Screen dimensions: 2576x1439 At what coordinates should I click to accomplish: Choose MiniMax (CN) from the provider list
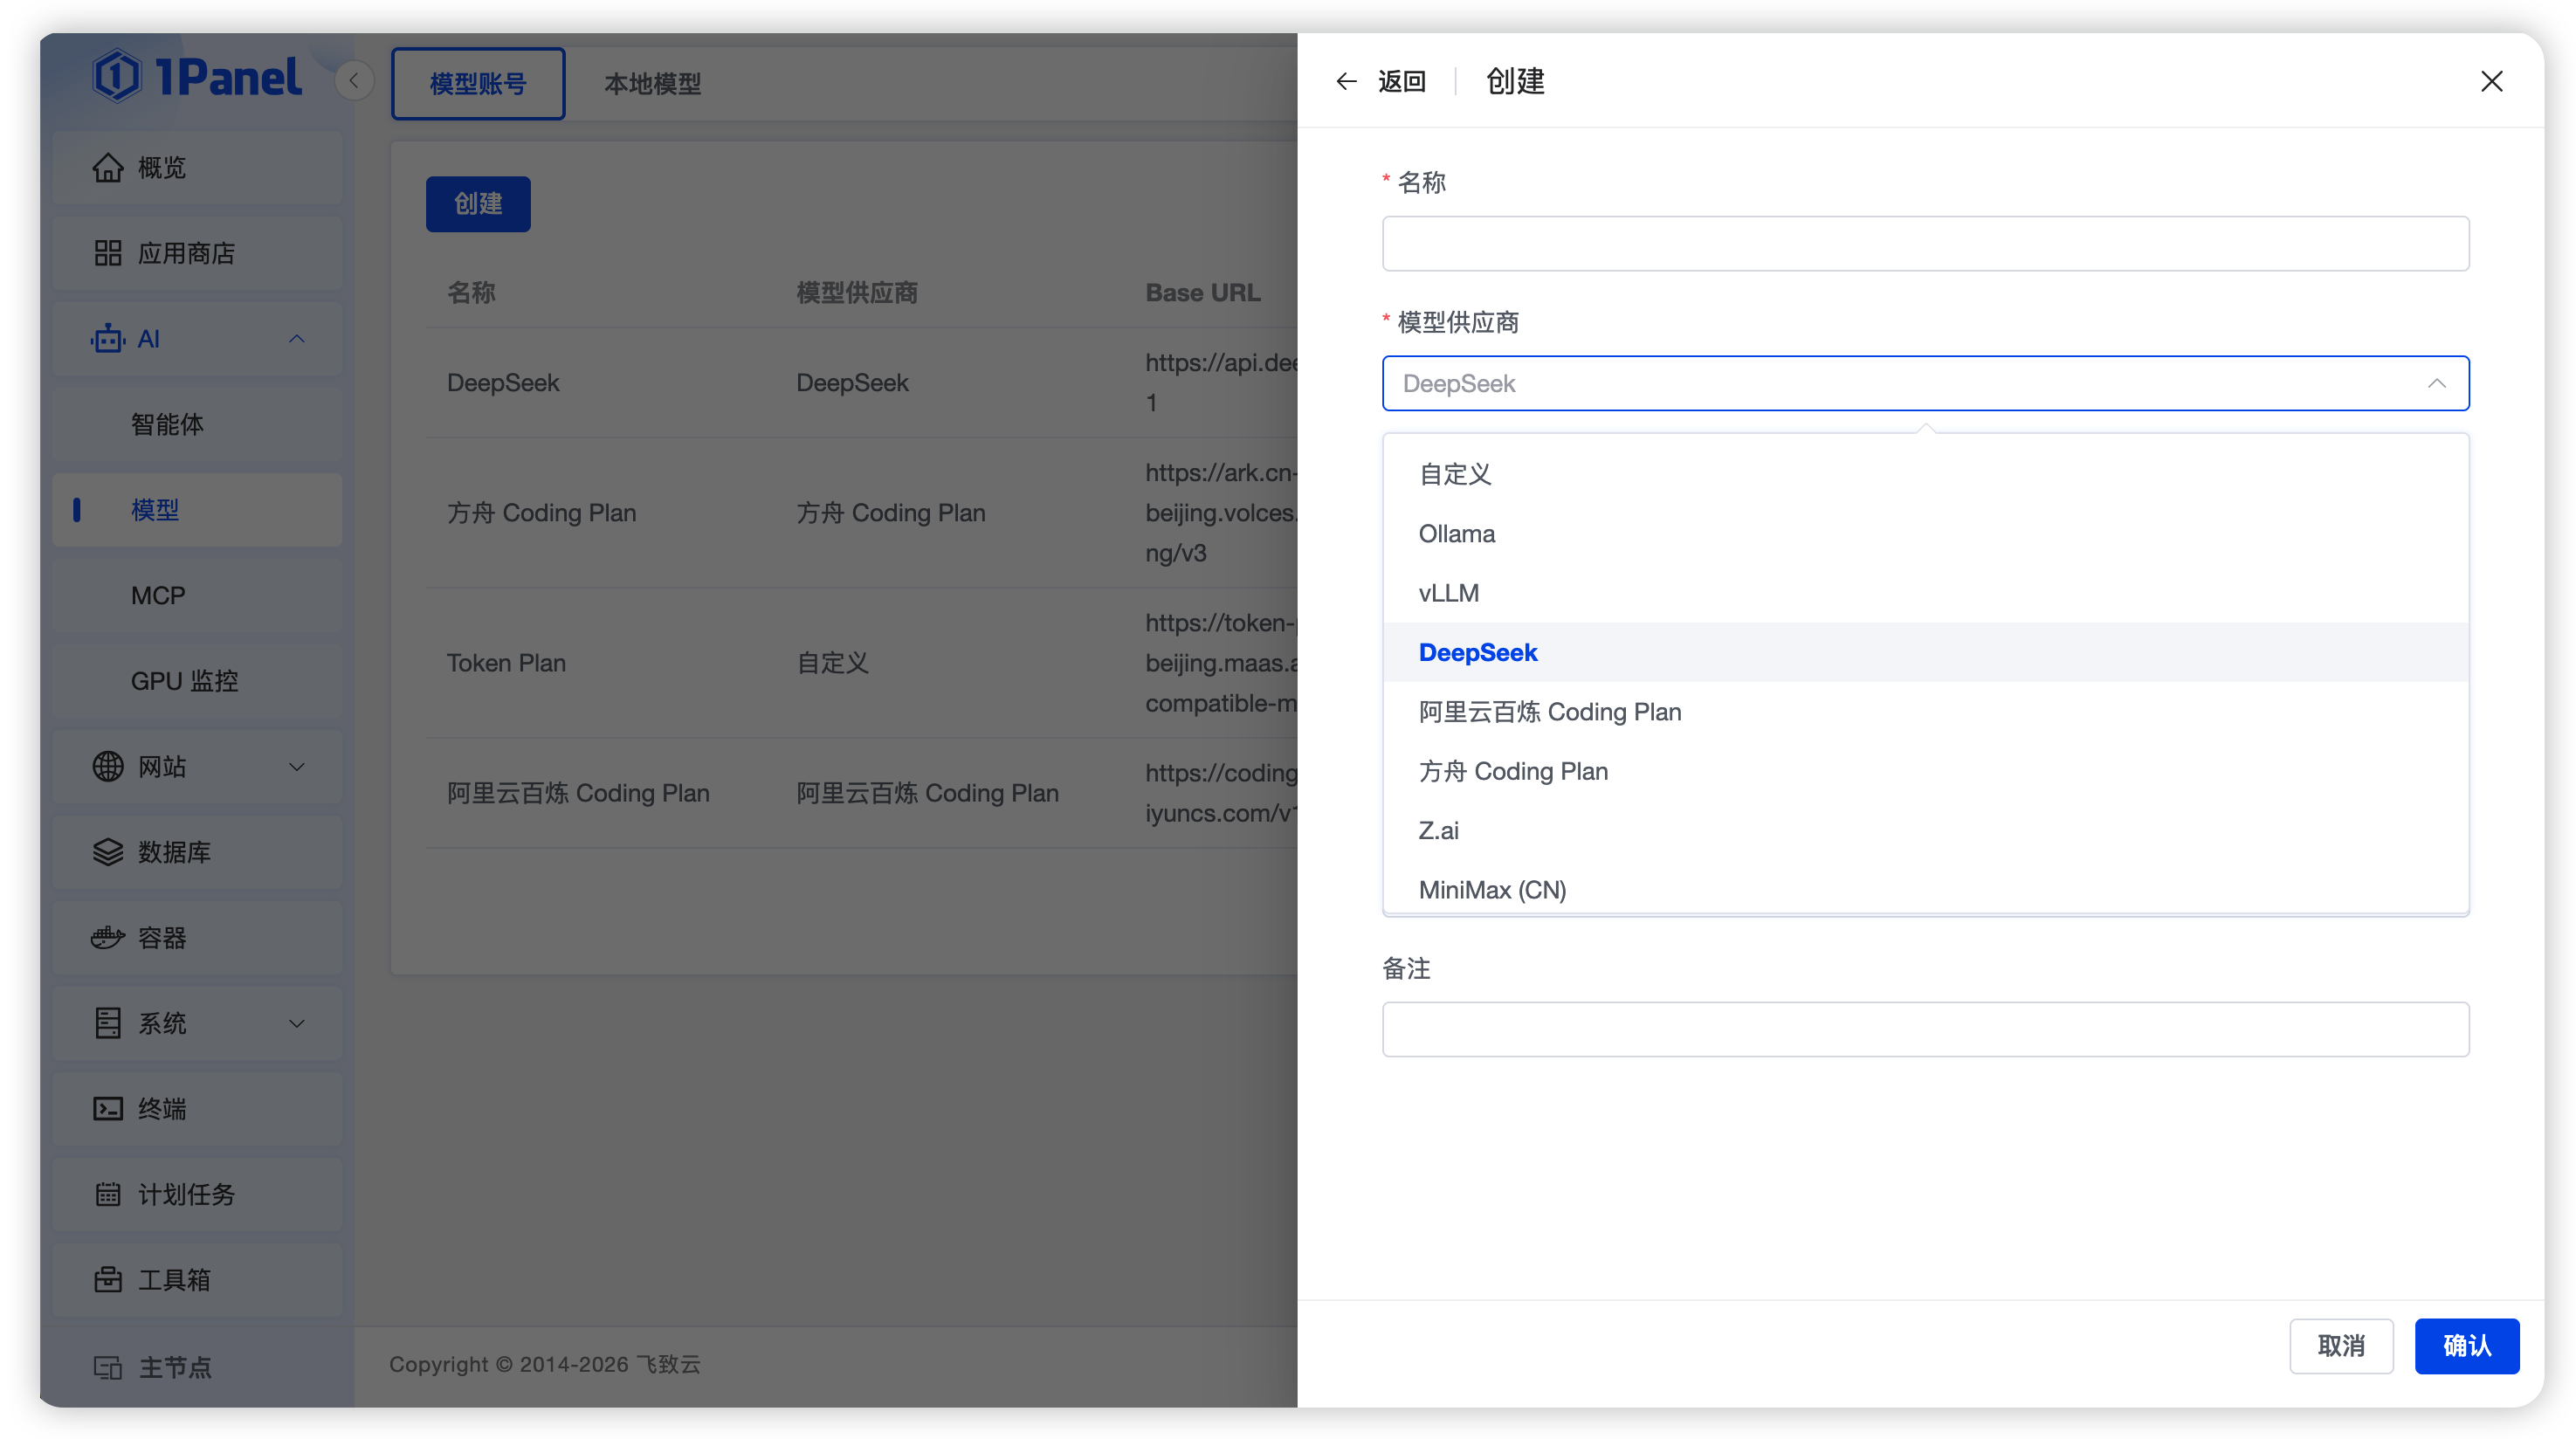pyautogui.click(x=1925, y=889)
